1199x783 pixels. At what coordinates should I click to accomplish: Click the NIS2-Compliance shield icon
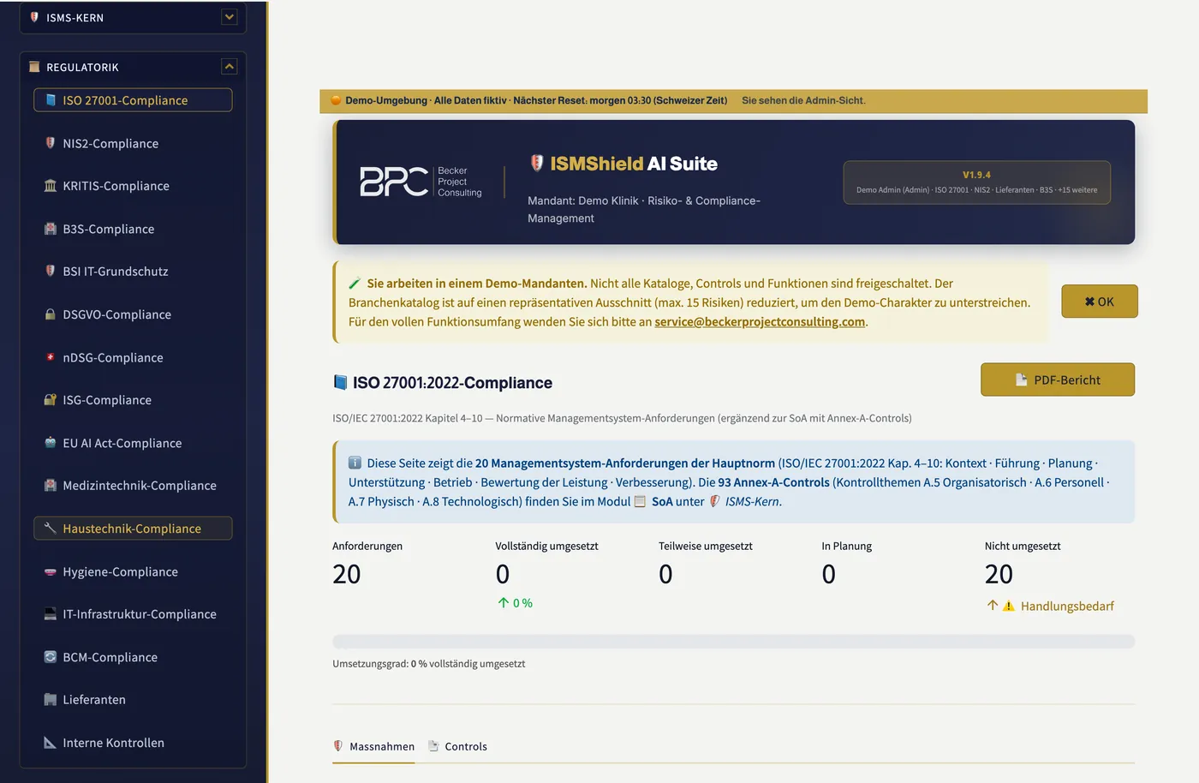(51, 143)
